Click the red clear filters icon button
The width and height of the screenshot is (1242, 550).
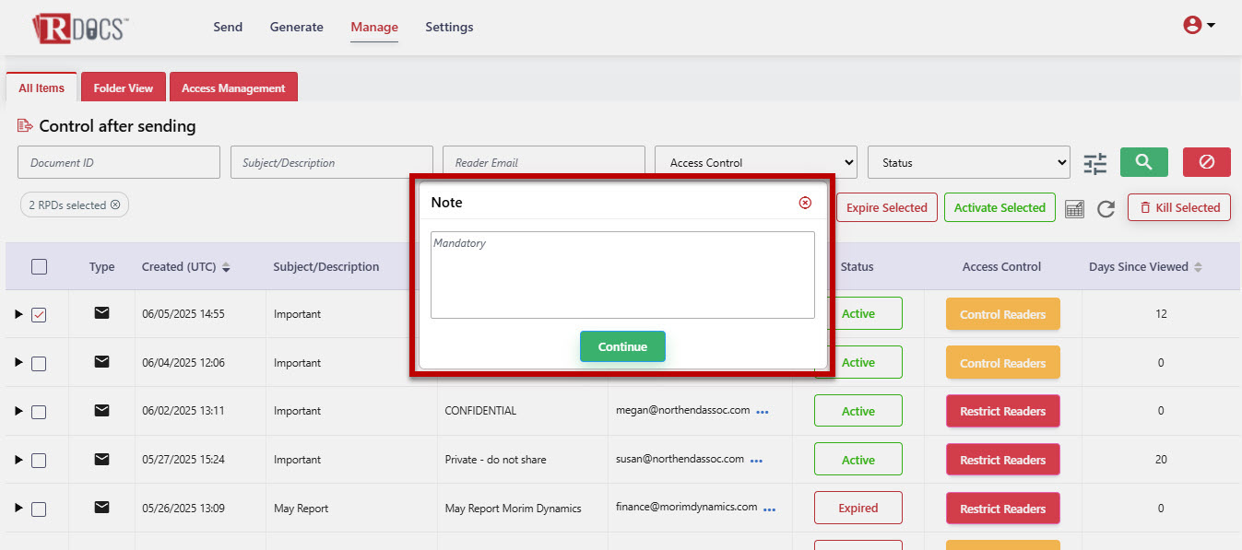click(x=1206, y=162)
